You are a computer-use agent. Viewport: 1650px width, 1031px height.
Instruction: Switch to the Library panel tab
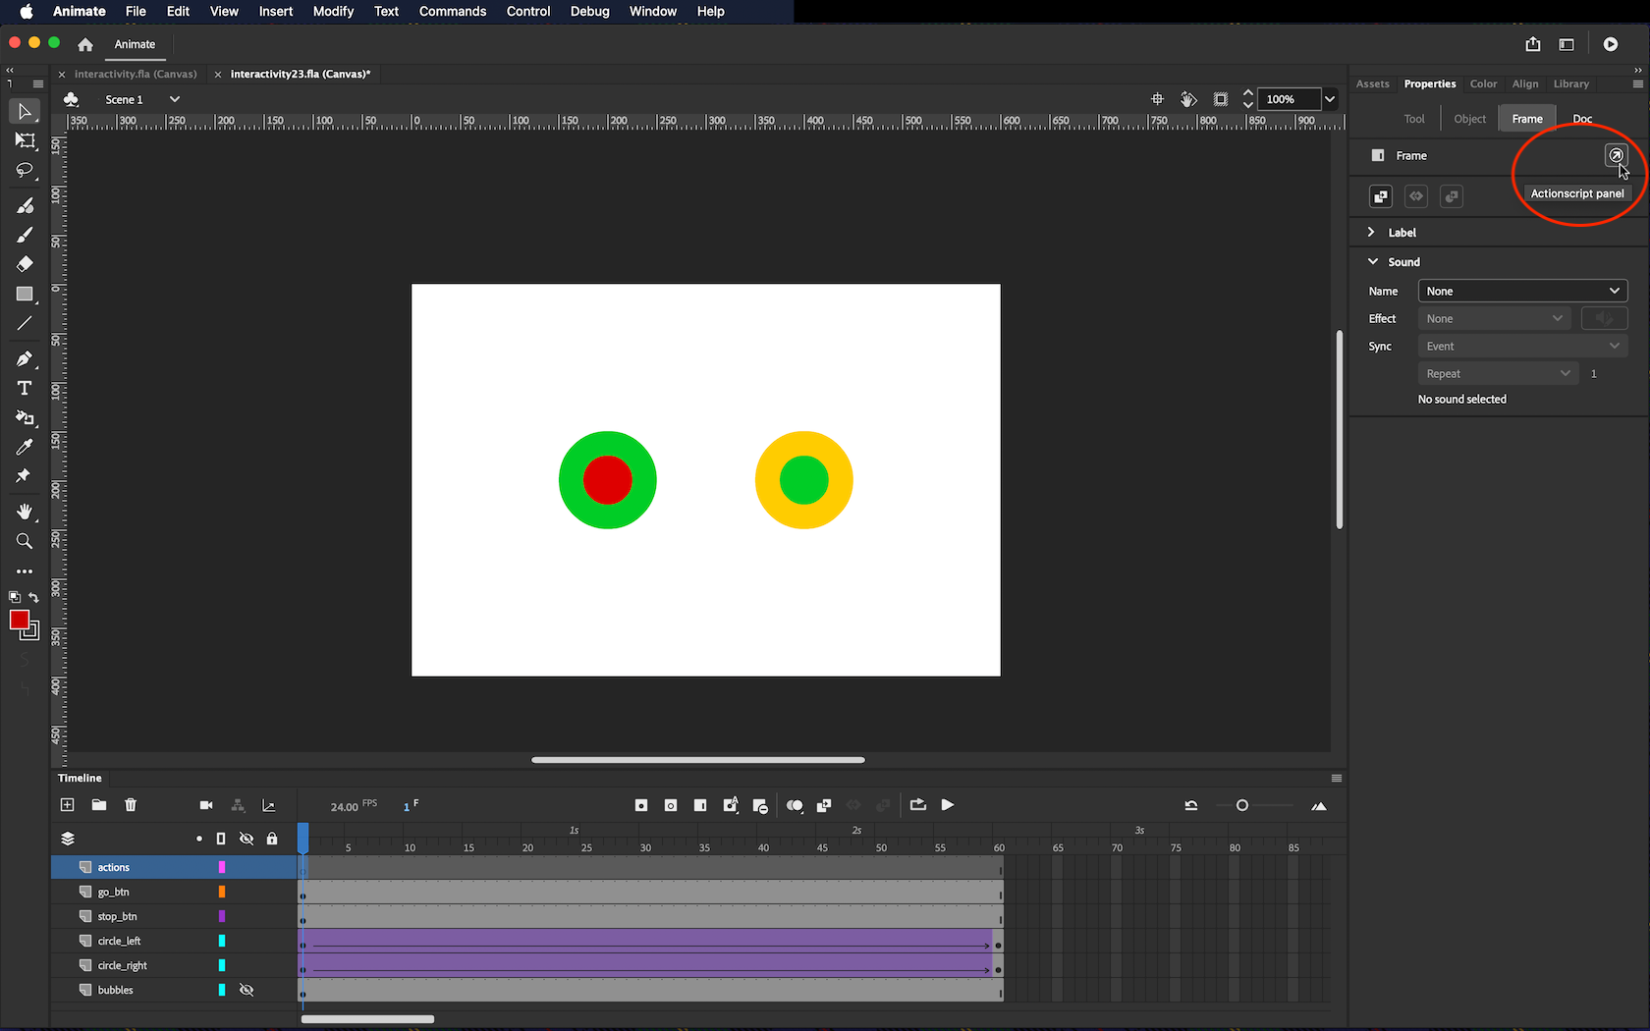pyautogui.click(x=1570, y=84)
